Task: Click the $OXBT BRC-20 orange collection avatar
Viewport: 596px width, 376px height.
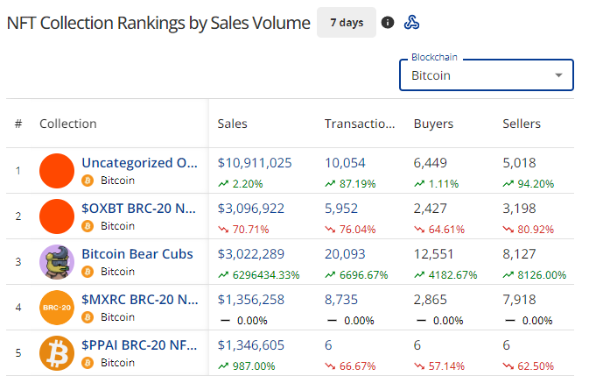Action: point(57,216)
